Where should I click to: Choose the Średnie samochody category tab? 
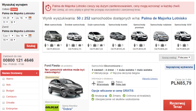click(x=75, y=37)
